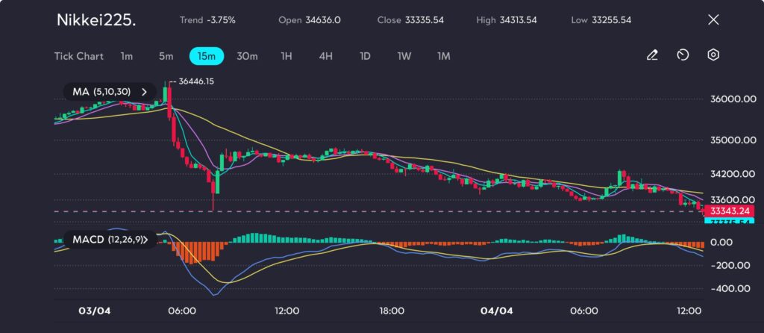Select the 1m one-minute timeframe
The image size is (764, 333).
click(x=127, y=56)
